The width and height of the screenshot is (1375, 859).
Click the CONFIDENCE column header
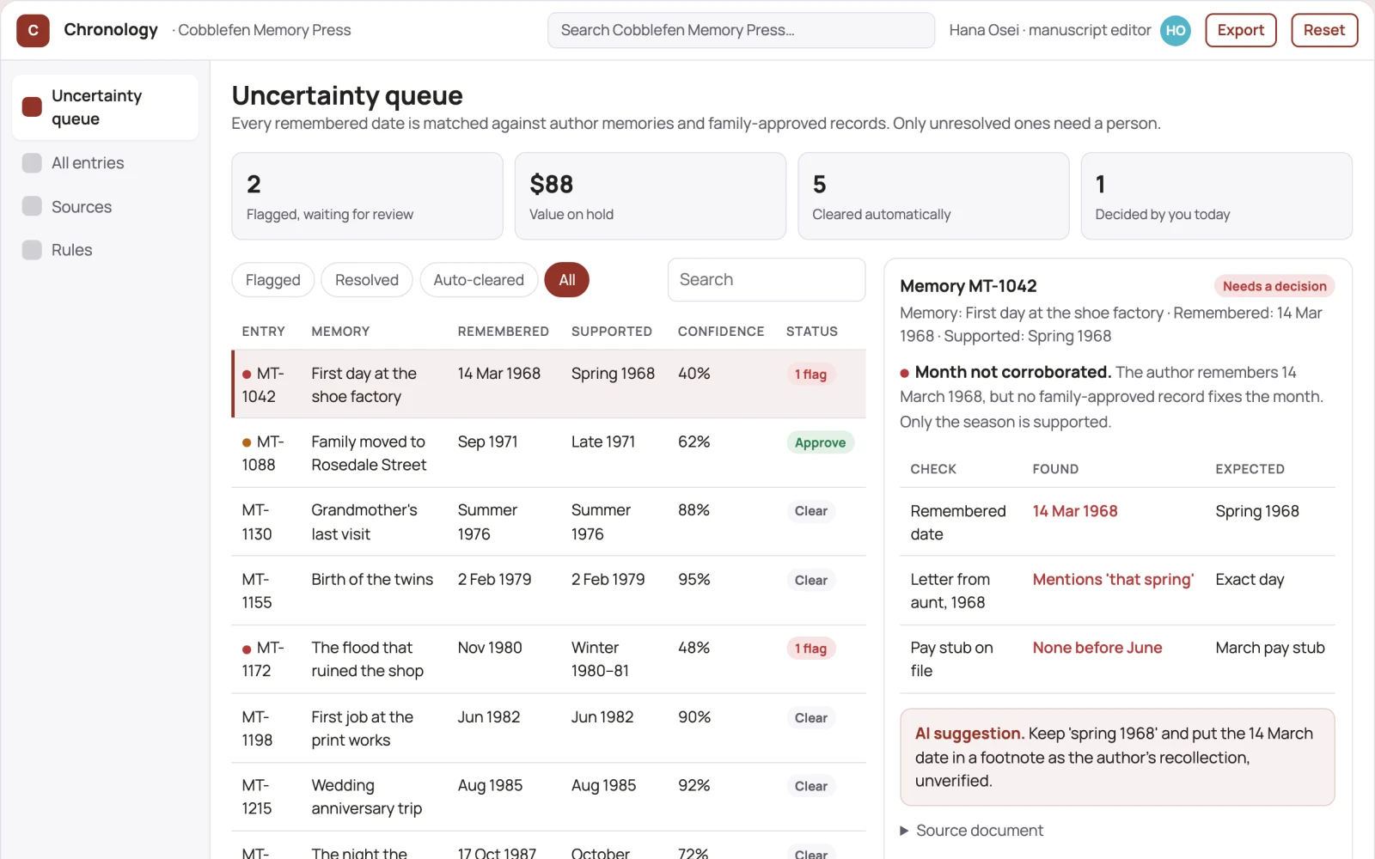click(720, 332)
